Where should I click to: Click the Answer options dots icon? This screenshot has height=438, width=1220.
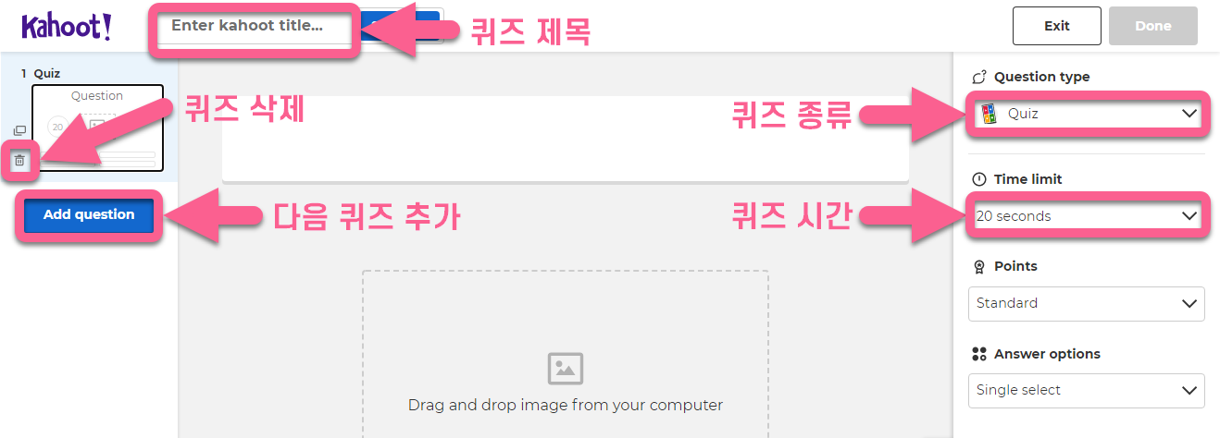coord(979,354)
